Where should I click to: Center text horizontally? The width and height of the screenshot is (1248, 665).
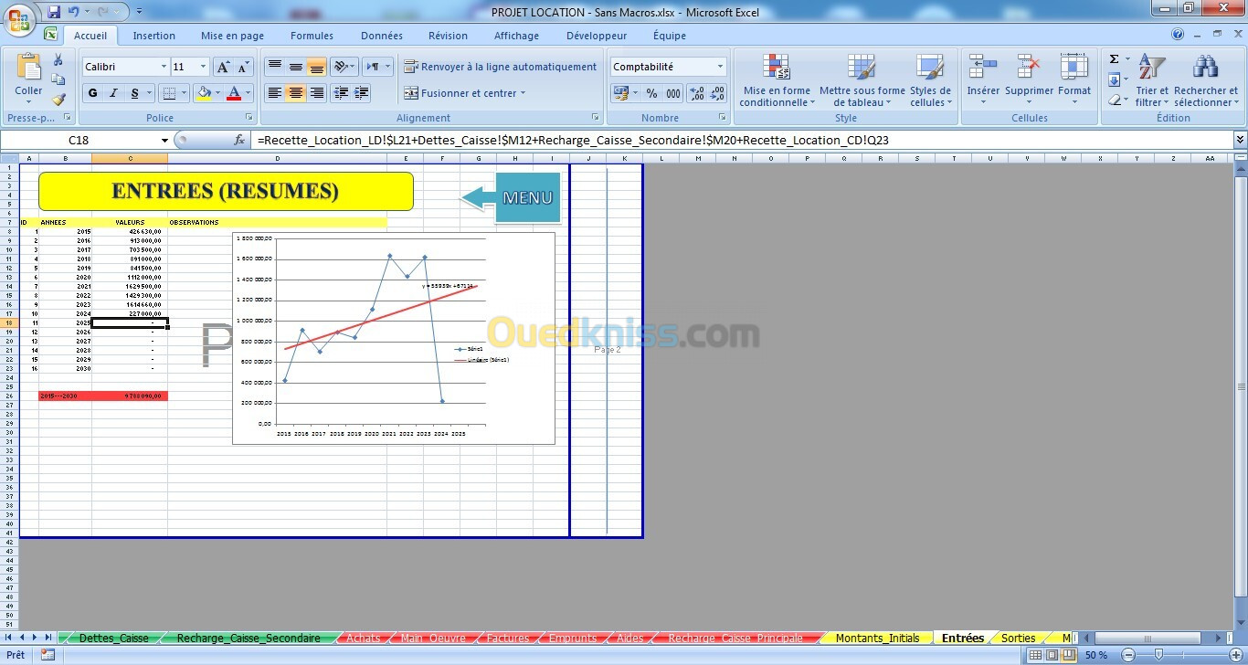point(296,93)
